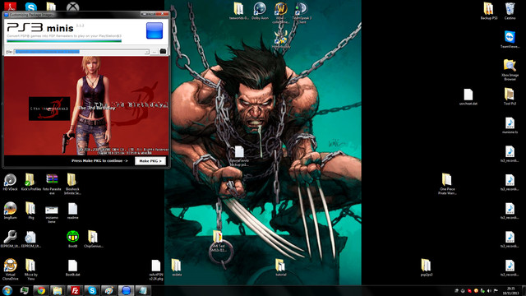Click the conversion progress bar in PS3 minis

coord(64,41)
